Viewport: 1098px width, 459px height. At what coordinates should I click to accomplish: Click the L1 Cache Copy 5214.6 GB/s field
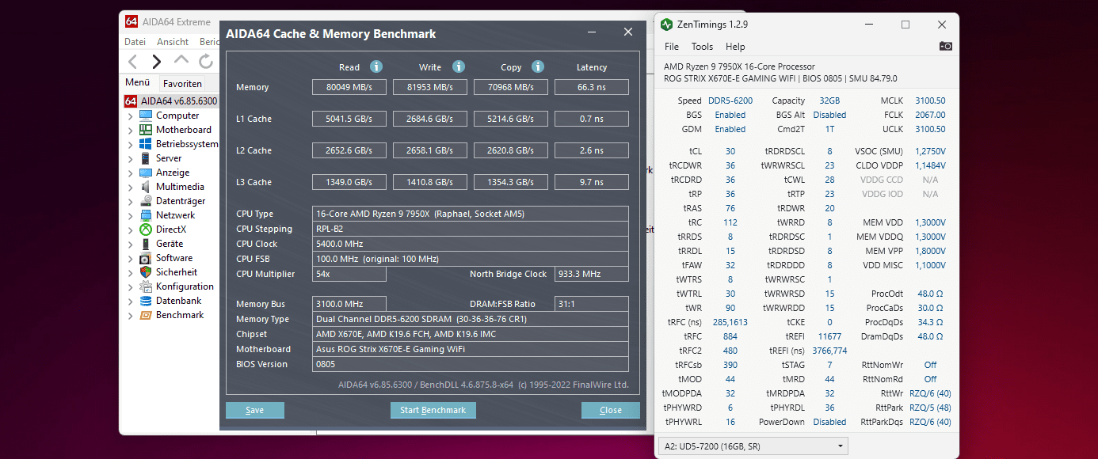[511, 119]
